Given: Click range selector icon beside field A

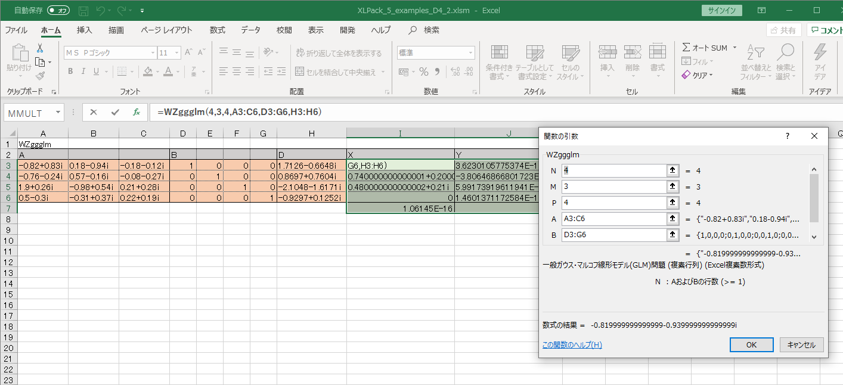Looking at the screenshot, I should (x=672, y=219).
